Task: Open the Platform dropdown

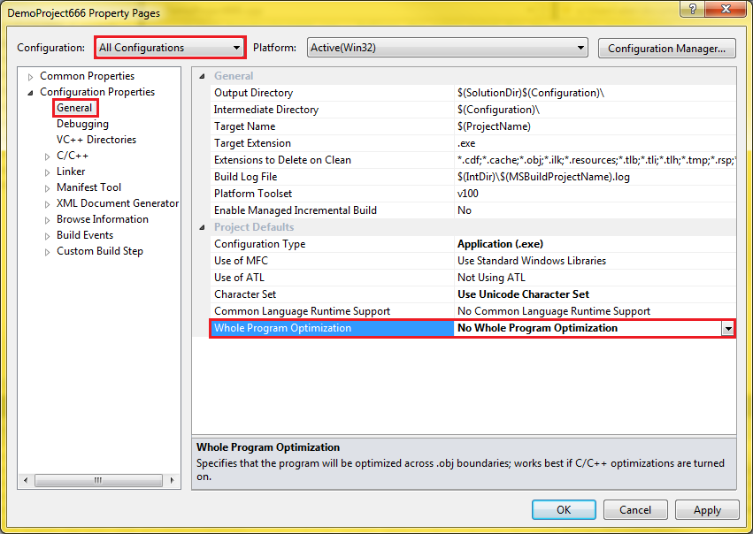Action: tap(580, 48)
